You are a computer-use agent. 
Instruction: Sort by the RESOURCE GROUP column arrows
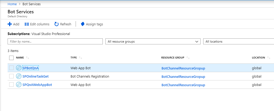pyautogui.click(x=188, y=57)
